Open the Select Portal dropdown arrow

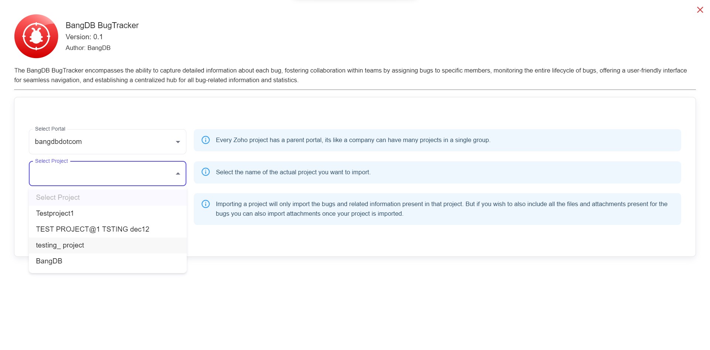[x=178, y=142]
